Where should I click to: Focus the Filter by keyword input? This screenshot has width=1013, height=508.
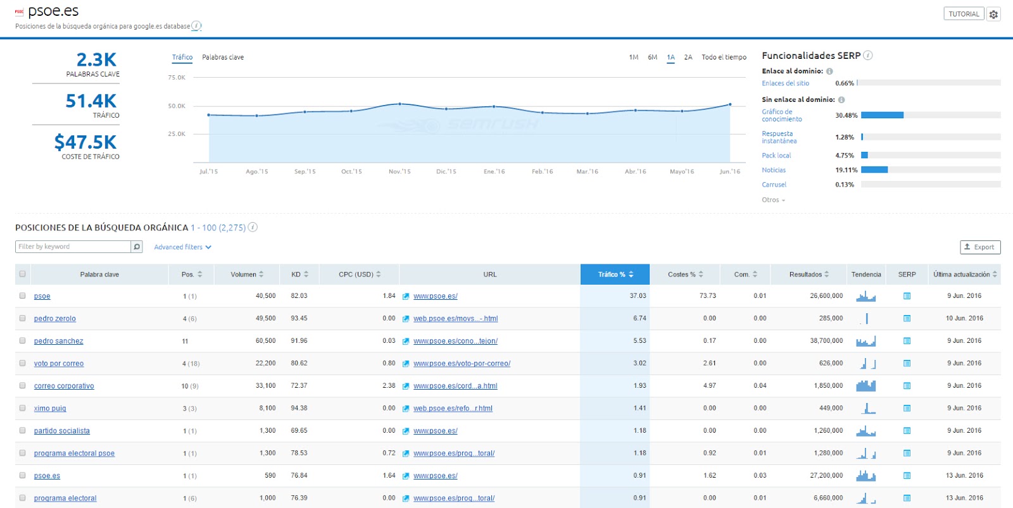coord(73,247)
